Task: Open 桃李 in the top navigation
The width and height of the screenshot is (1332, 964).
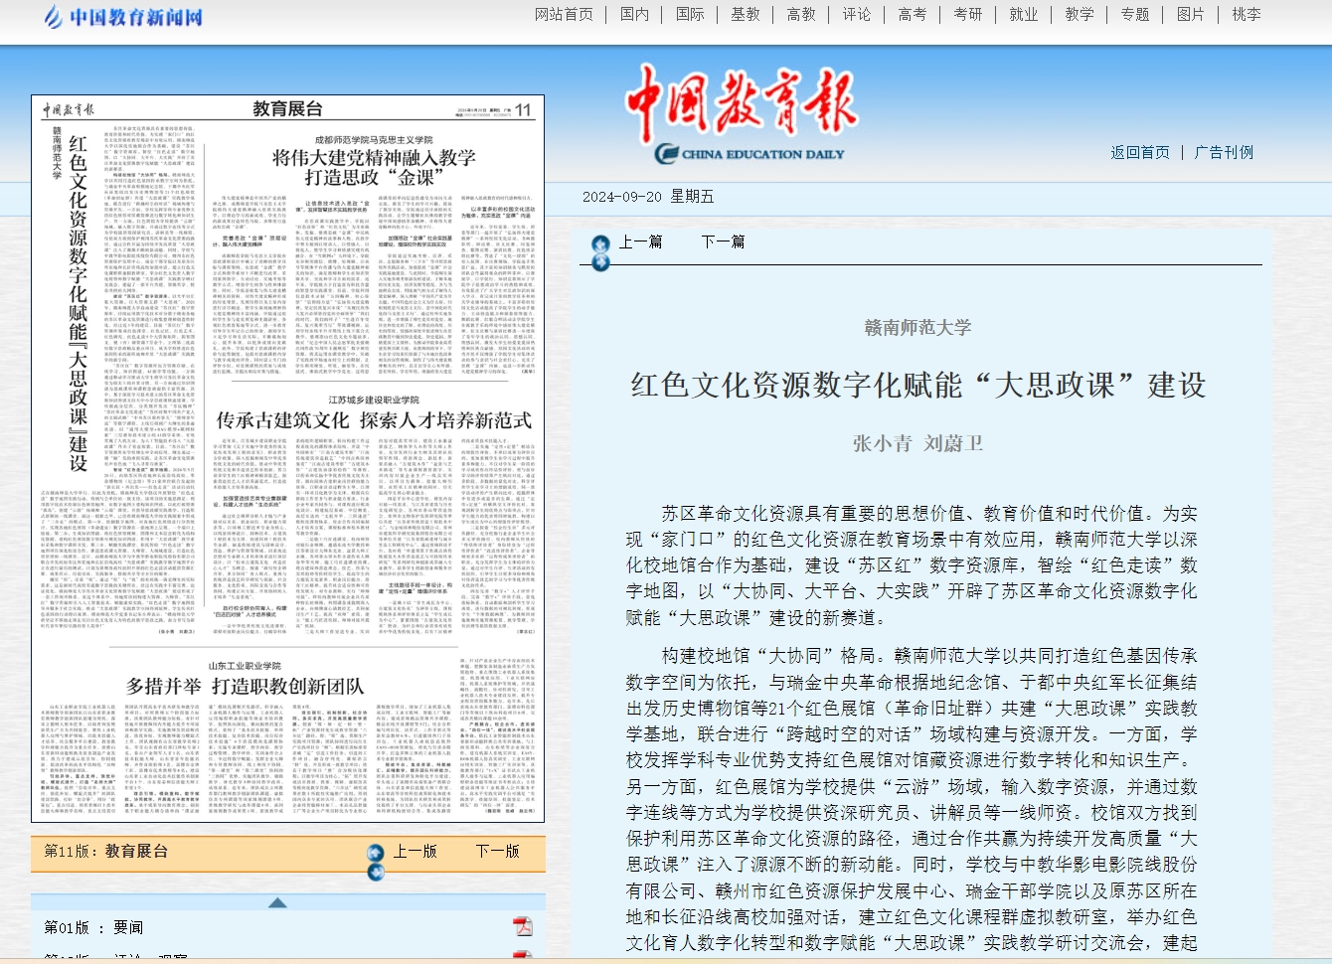Action: (1247, 14)
